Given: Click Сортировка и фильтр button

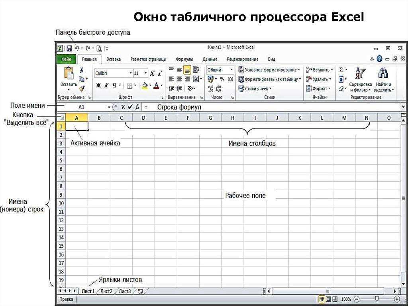Looking at the screenshot, I should 360,79.
